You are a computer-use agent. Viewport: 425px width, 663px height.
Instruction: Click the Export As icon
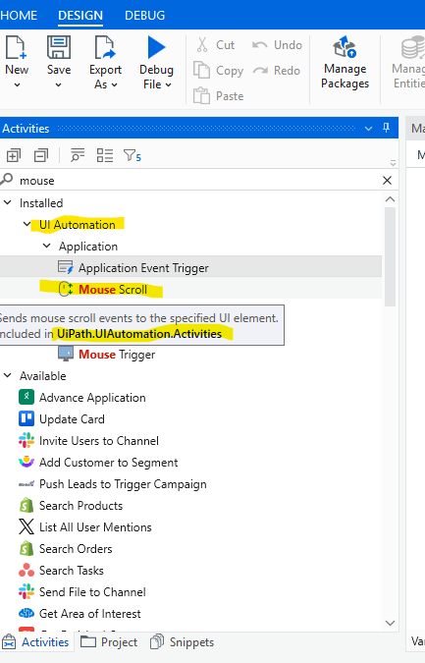(105, 47)
